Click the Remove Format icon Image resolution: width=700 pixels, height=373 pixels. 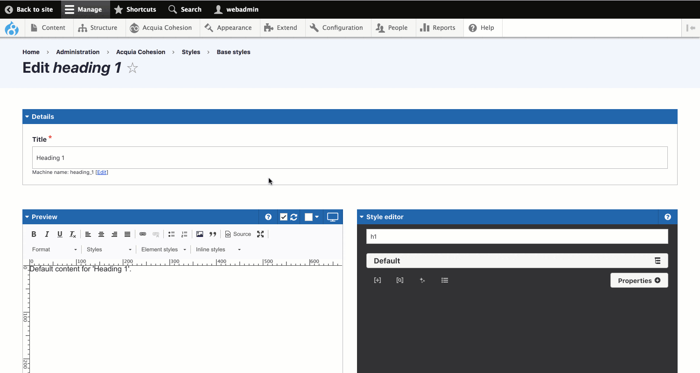click(x=73, y=234)
